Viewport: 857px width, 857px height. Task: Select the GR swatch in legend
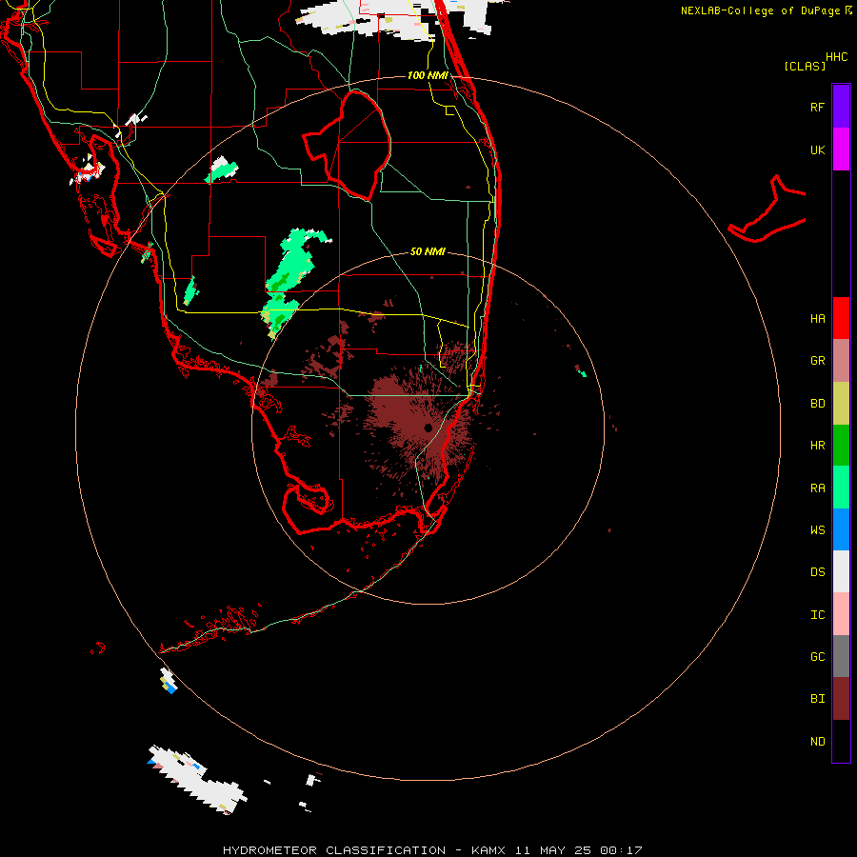(841, 360)
